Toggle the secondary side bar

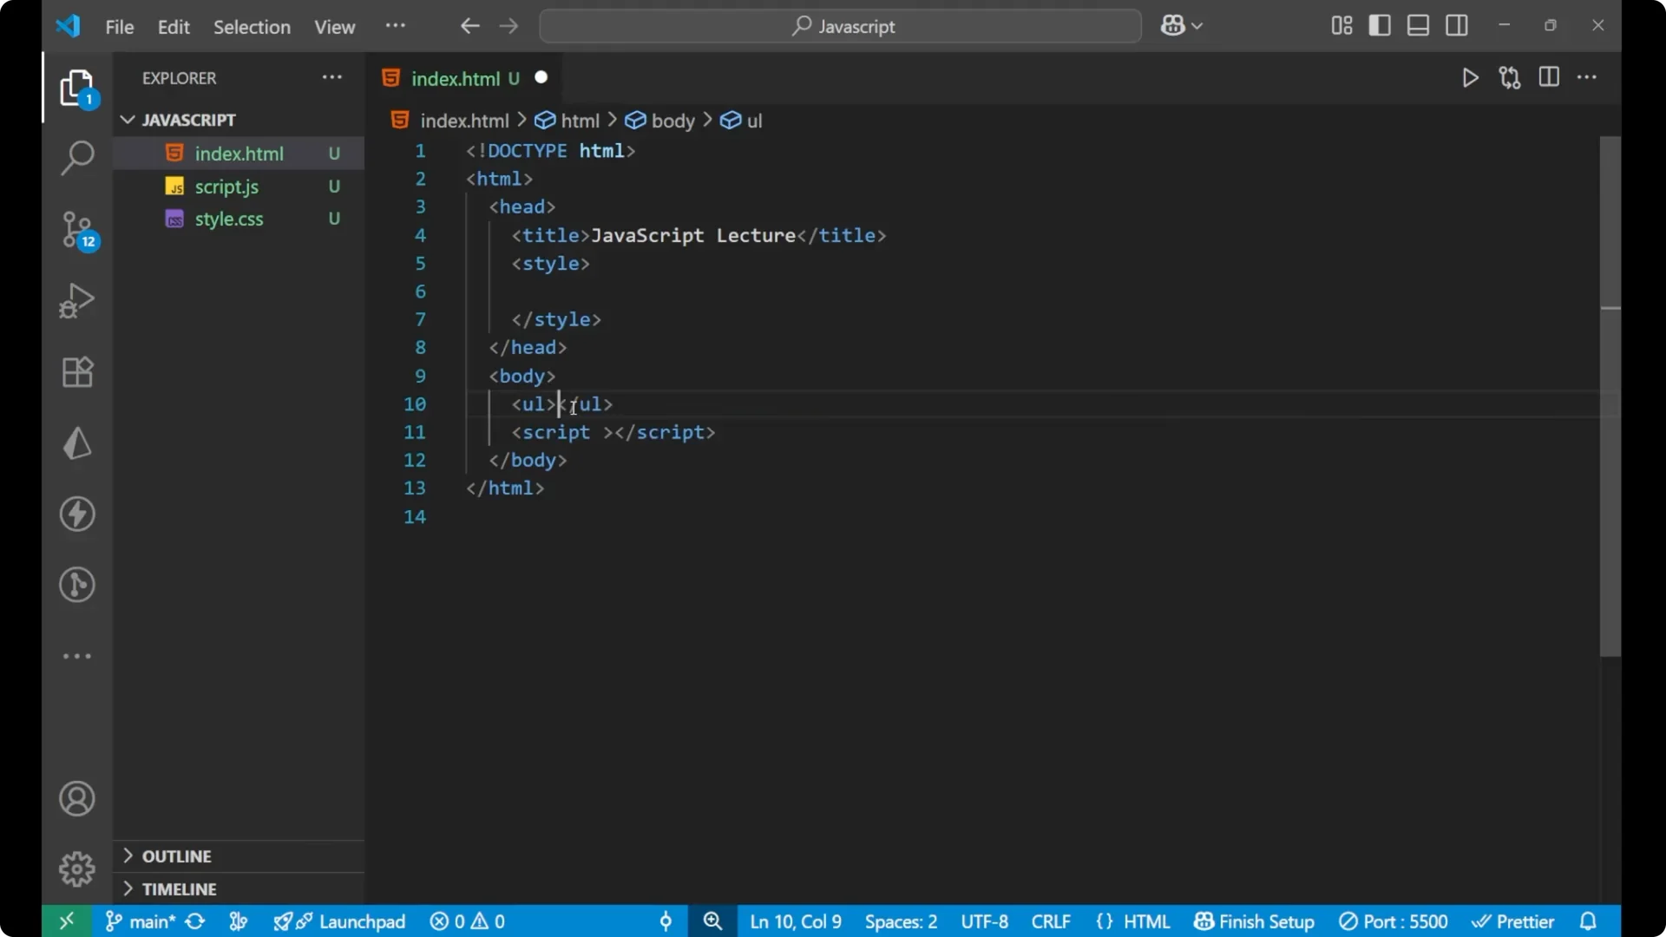(x=1457, y=25)
